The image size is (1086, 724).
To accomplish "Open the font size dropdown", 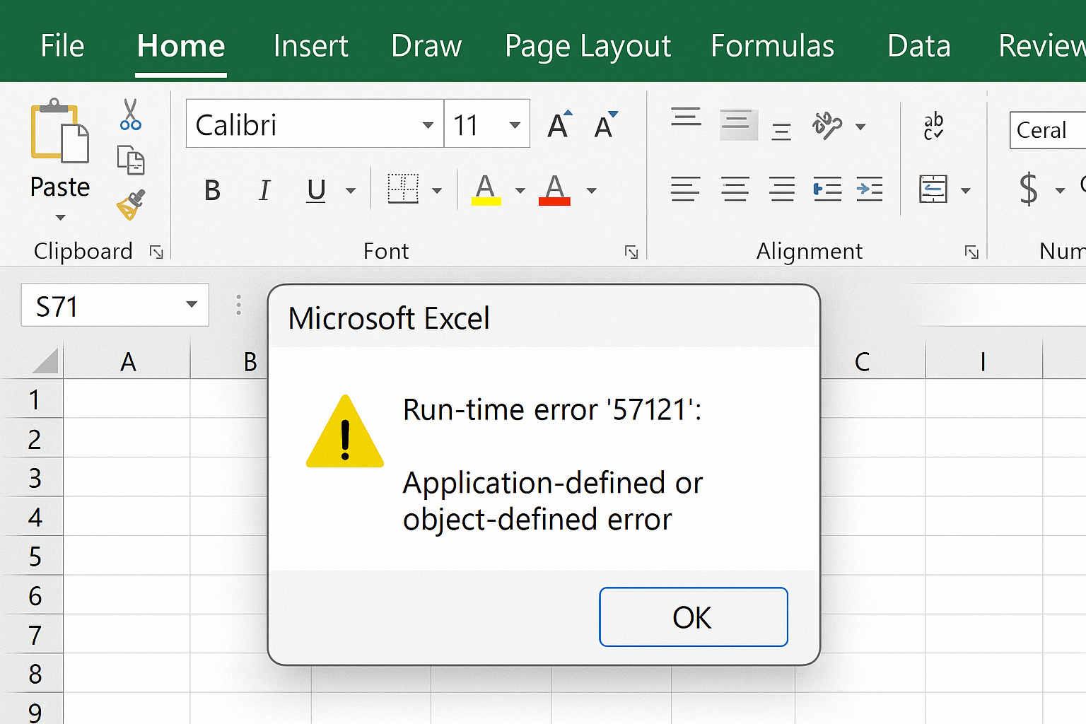I will coord(515,123).
